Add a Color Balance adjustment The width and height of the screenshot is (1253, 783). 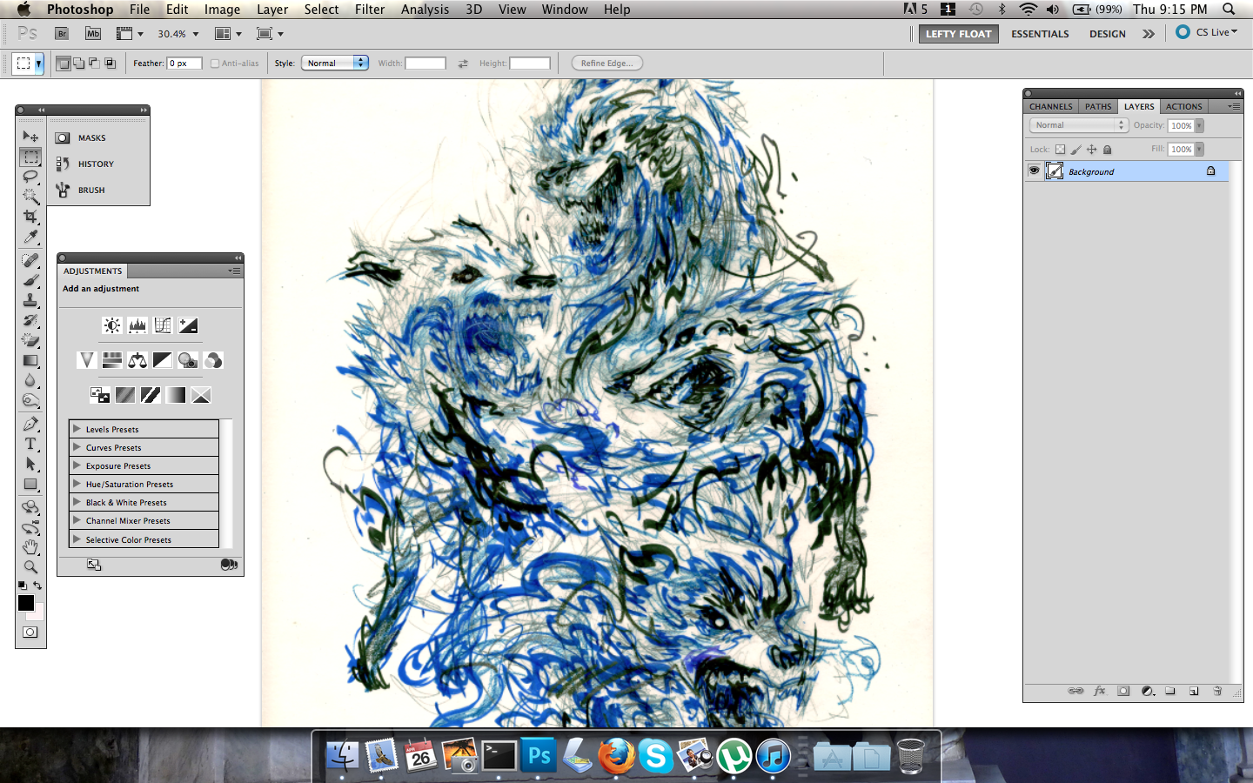click(137, 360)
